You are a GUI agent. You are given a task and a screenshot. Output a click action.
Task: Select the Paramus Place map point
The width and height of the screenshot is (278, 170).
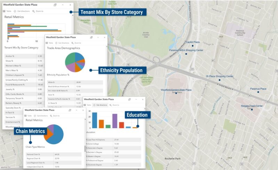point(258,92)
